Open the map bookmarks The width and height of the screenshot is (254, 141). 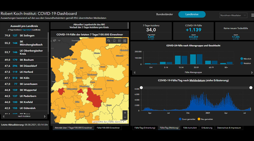click(x=114, y=41)
